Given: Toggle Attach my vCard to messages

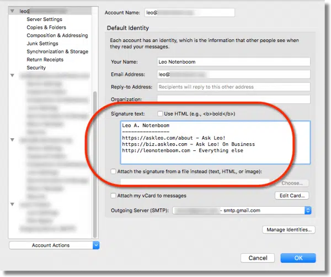Looking at the screenshot, I should (x=113, y=196).
